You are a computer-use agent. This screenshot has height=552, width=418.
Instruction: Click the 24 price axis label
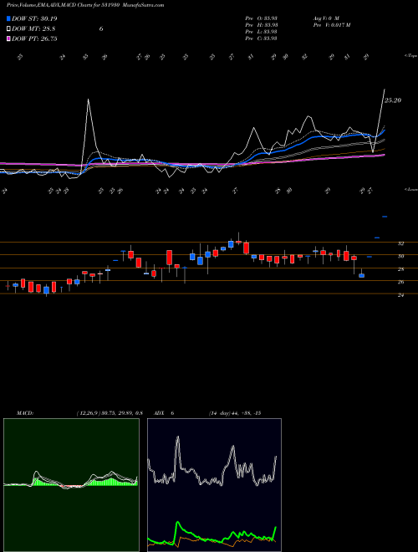tap(400, 295)
